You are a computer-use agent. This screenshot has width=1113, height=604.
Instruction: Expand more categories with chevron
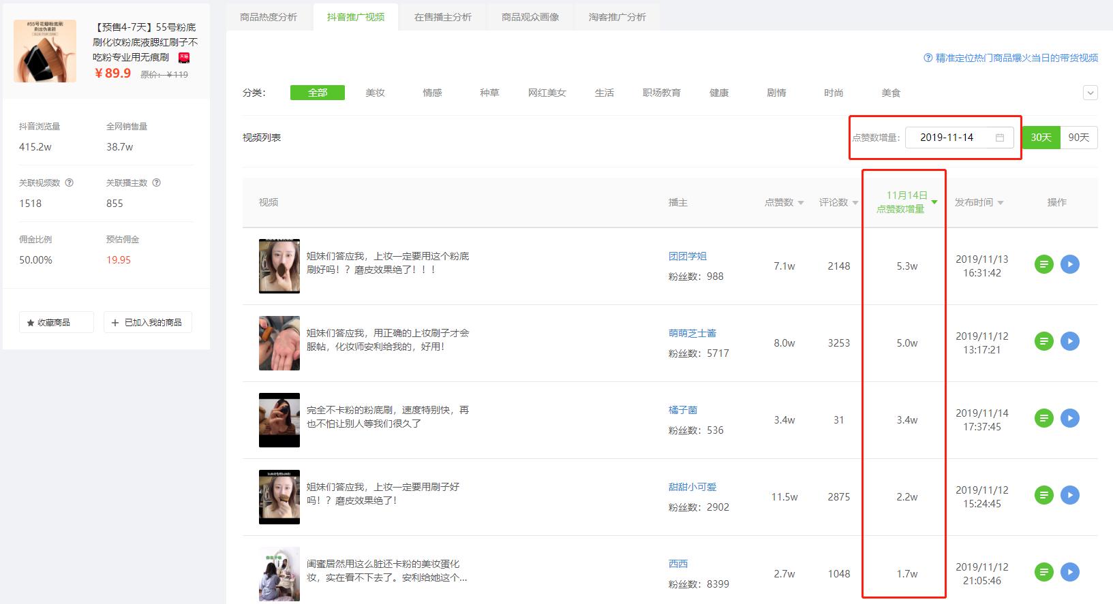1090,93
